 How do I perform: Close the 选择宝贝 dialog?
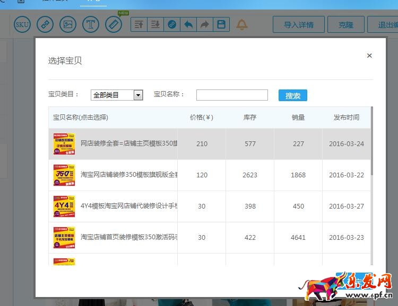[x=369, y=56]
